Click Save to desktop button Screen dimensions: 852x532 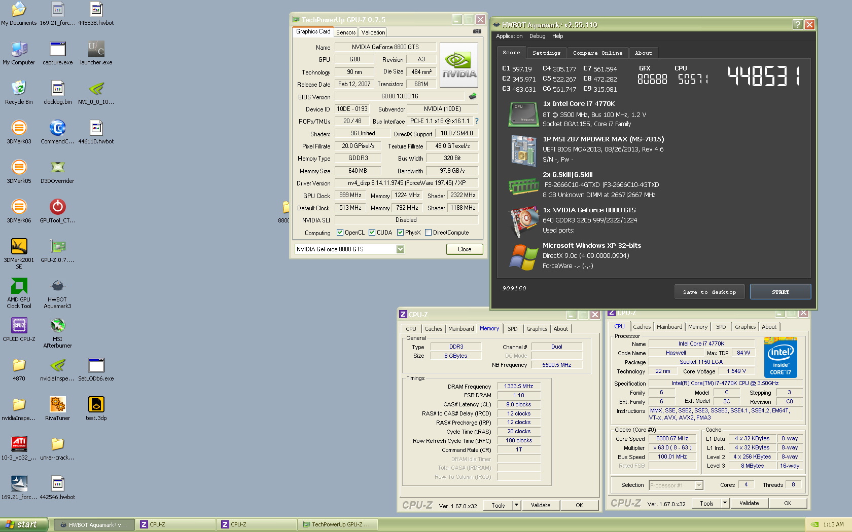click(709, 292)
